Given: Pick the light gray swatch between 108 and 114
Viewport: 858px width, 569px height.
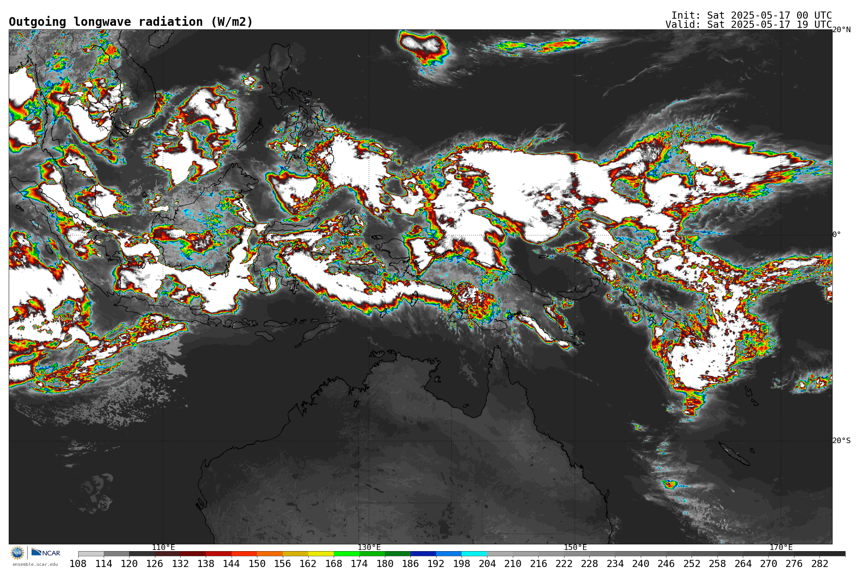Looking at the screenshot, I should [91, 554].
